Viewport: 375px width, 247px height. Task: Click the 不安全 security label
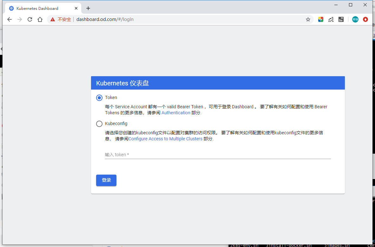click(64, 19)
